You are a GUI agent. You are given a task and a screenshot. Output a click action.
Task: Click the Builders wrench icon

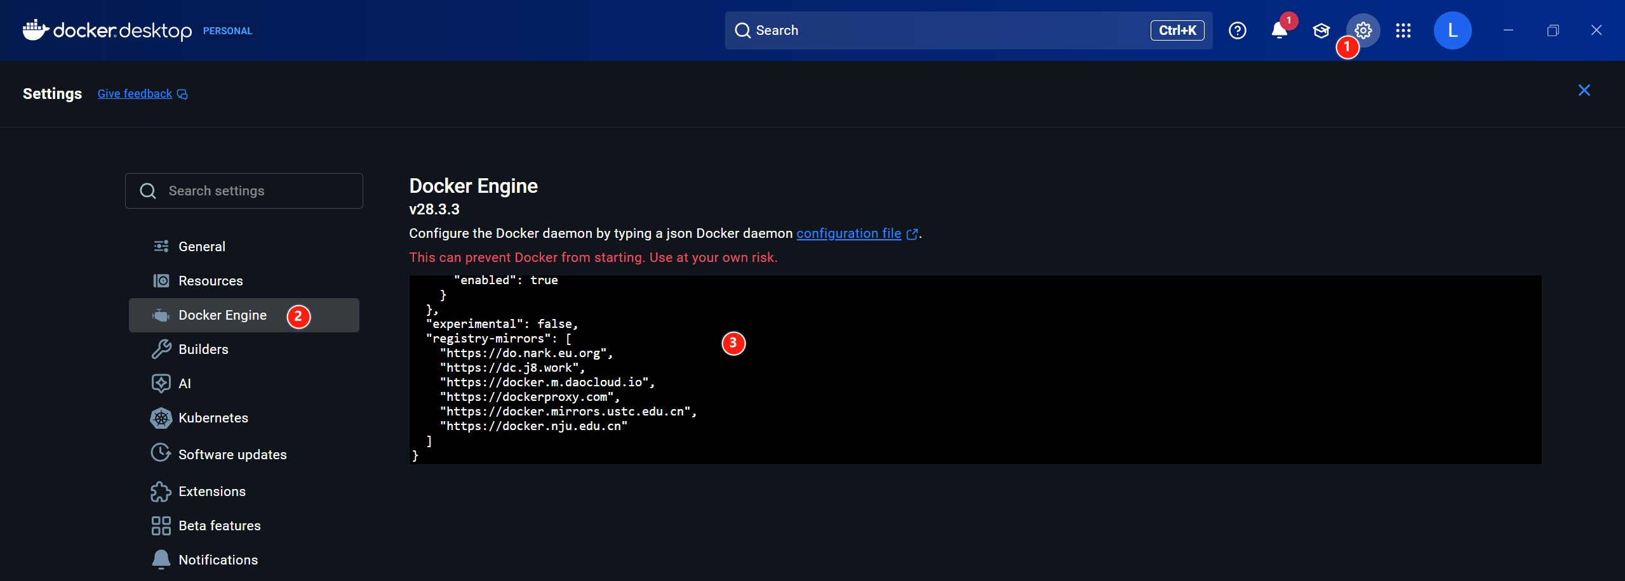[161, 349]
